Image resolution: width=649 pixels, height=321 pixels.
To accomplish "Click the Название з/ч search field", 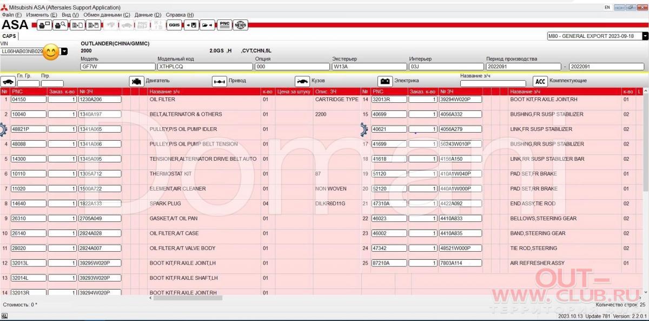I will [x=493, y=83].
